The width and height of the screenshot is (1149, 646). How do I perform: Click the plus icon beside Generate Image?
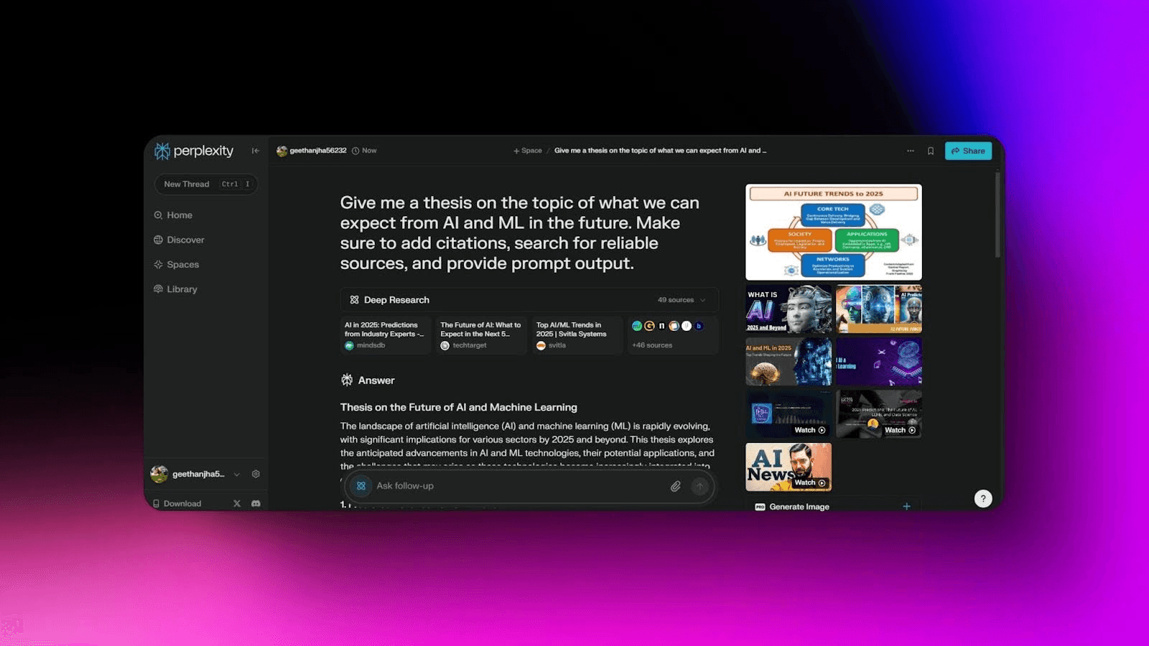pyautogui.click(x=906, y=506)
